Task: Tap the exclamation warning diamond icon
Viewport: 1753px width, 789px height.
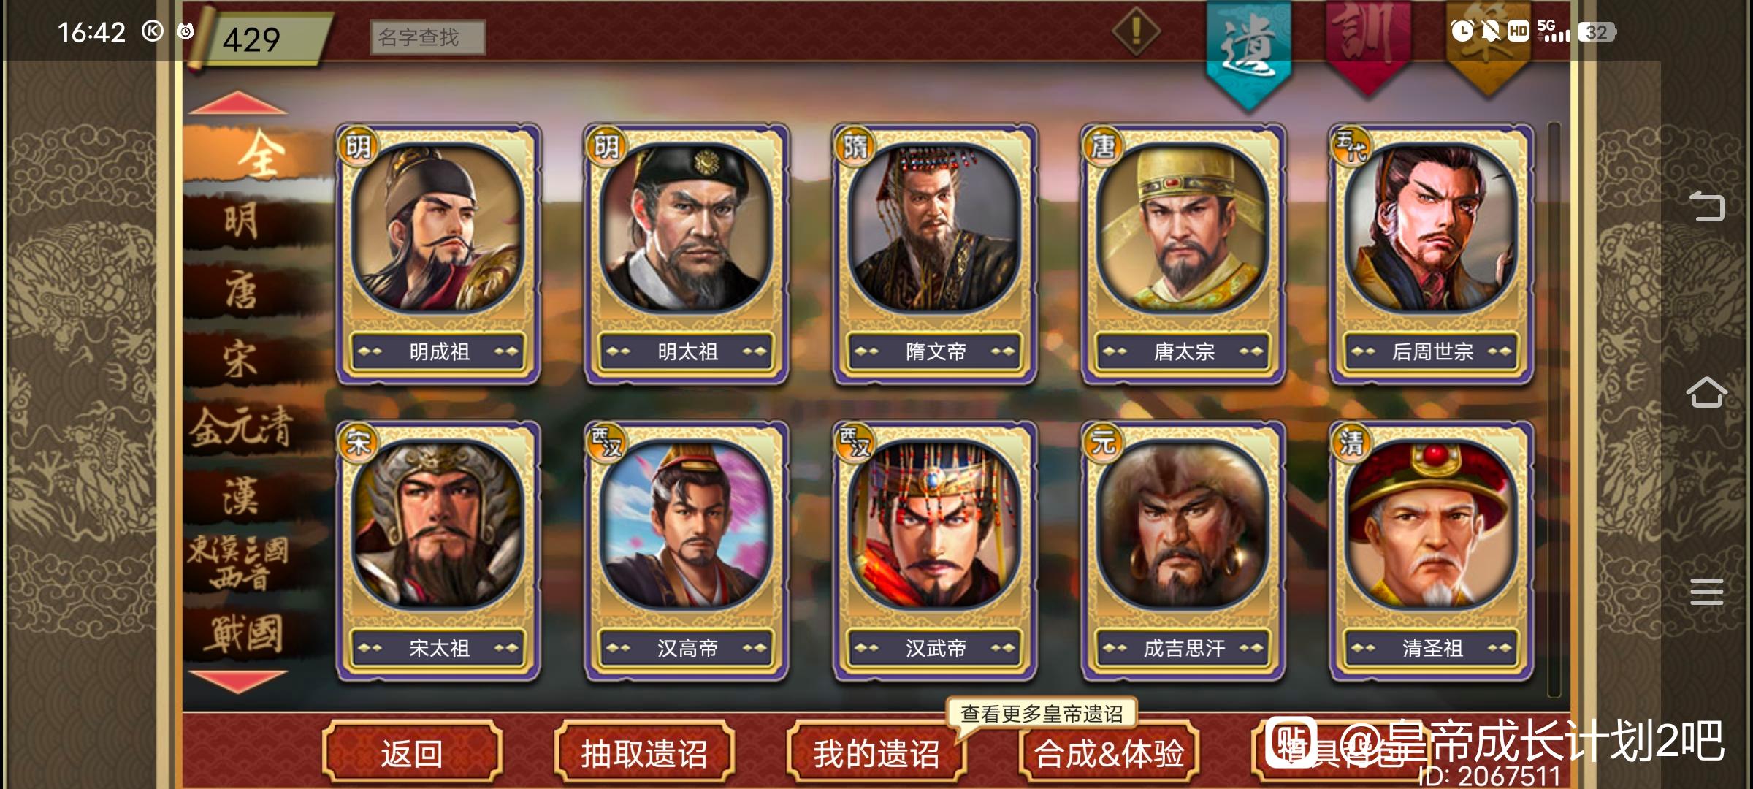Action: (1136, 31)
